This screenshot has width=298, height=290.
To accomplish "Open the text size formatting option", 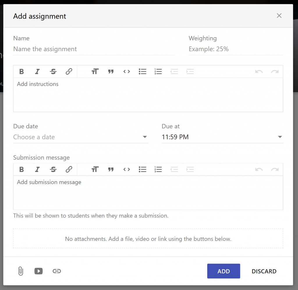I will tap(95, 71).
